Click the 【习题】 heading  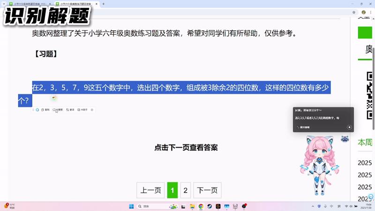click(45, 54)
